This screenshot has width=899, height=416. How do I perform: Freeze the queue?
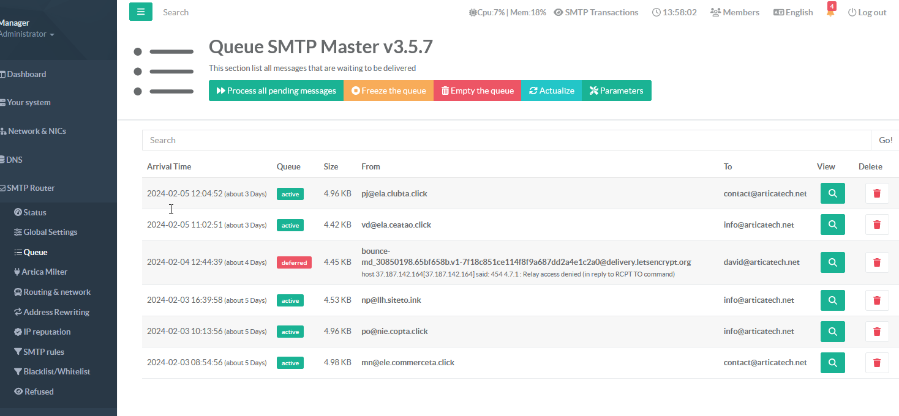[x=388, y=91]
